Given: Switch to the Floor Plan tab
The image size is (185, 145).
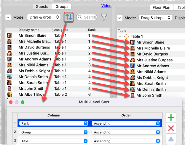Looking at the screenshot, I should [x=162, y=7].
